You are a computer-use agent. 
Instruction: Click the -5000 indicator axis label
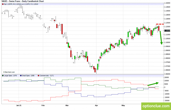coord(166,91)
